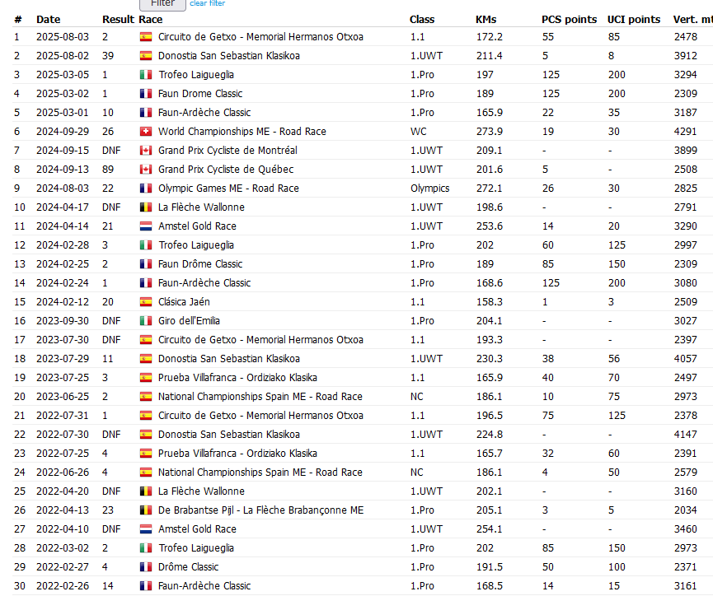Open 2025 Circuito de Getxo race link
The height and width of the screenshot is (596, 713).
[260, 37]
